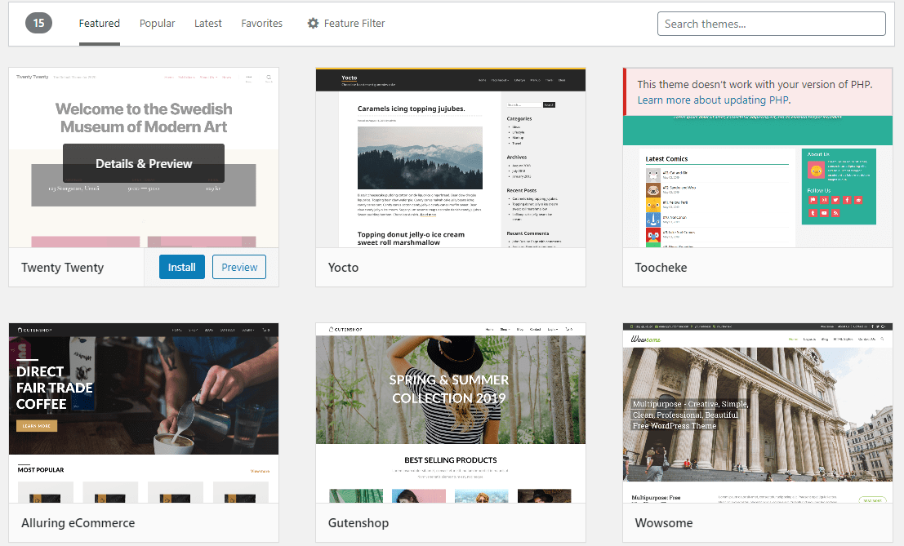The image size is (904, 546).
Task: Switch to the Latest tab
Action: click(x=207, y=23)
